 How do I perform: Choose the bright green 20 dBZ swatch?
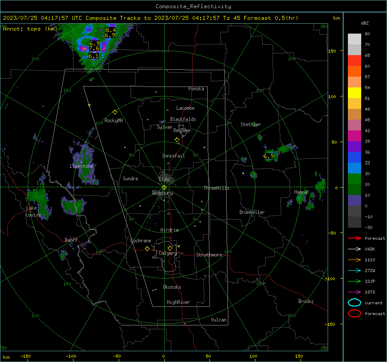click(x=354, y=179)
